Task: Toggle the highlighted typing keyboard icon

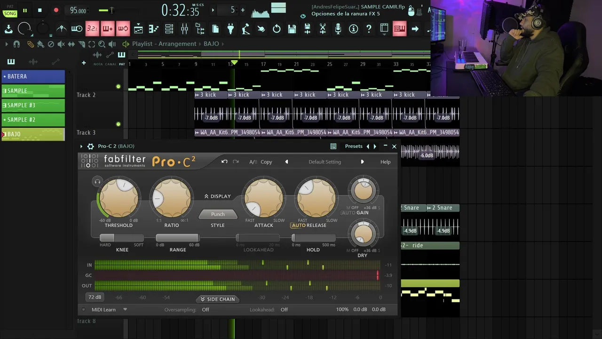Action: click(399, 29)
